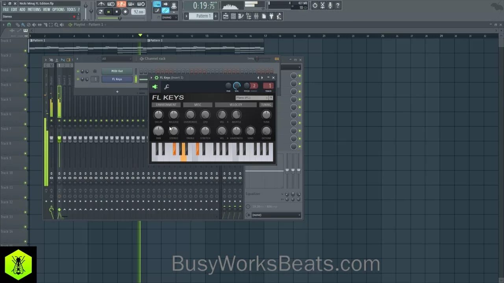Open the OPTIONS menu

pos(58,9)
